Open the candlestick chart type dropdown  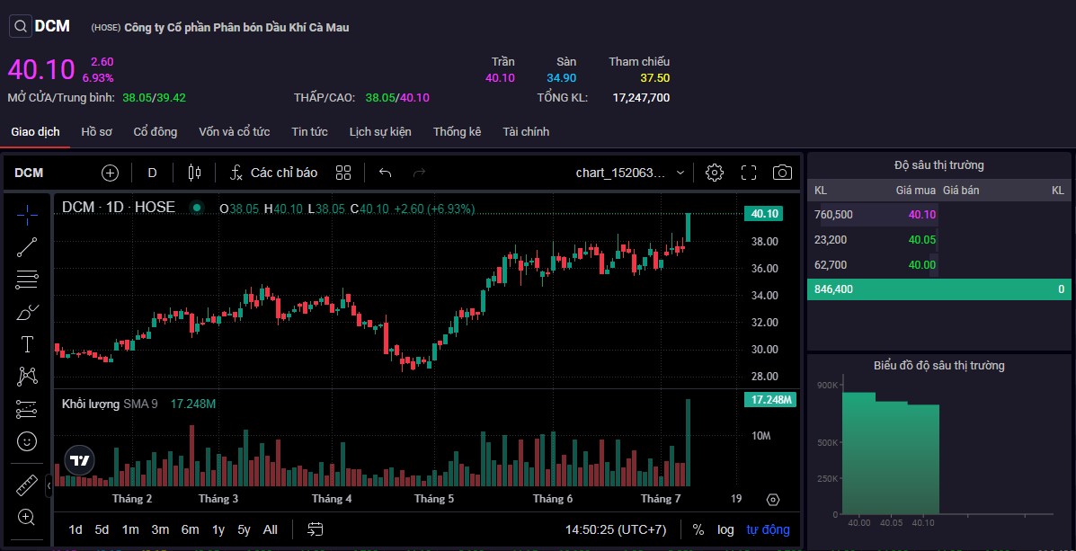[194, 173]
